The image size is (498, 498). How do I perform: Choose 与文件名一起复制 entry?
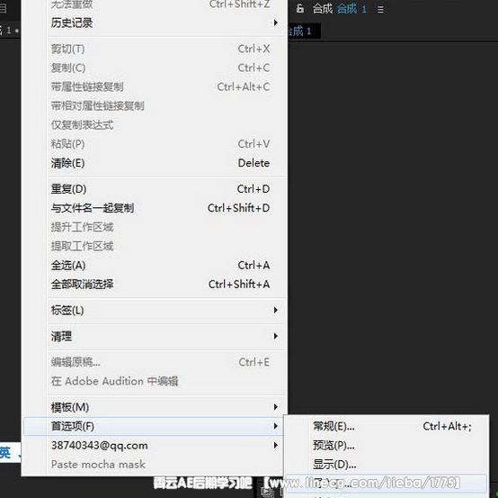click(155, 208)
